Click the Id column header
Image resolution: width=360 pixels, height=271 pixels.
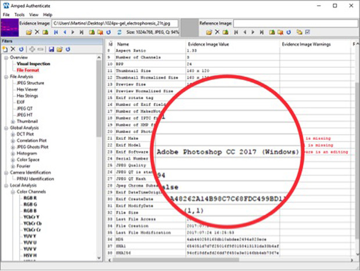(x=111, y=44)
